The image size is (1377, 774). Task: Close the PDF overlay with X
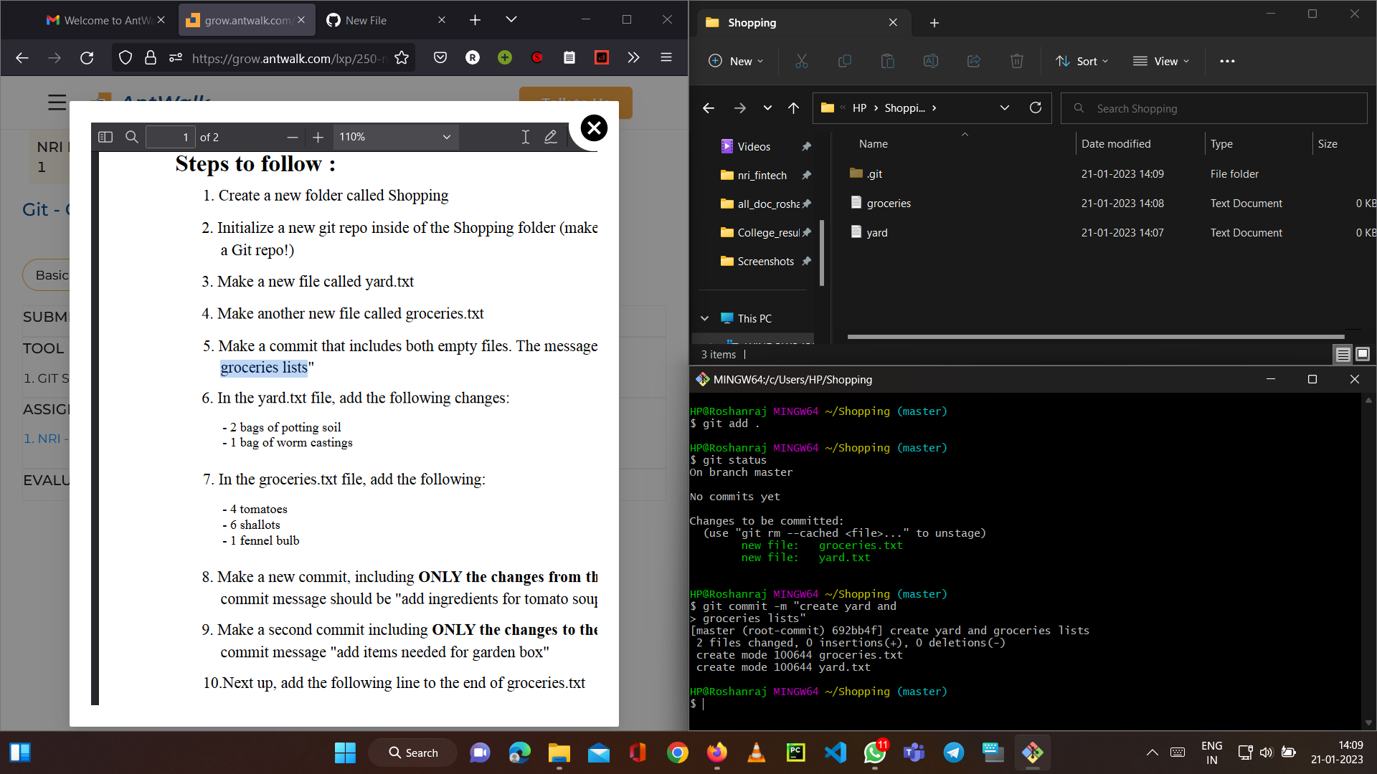click(594, 128)
